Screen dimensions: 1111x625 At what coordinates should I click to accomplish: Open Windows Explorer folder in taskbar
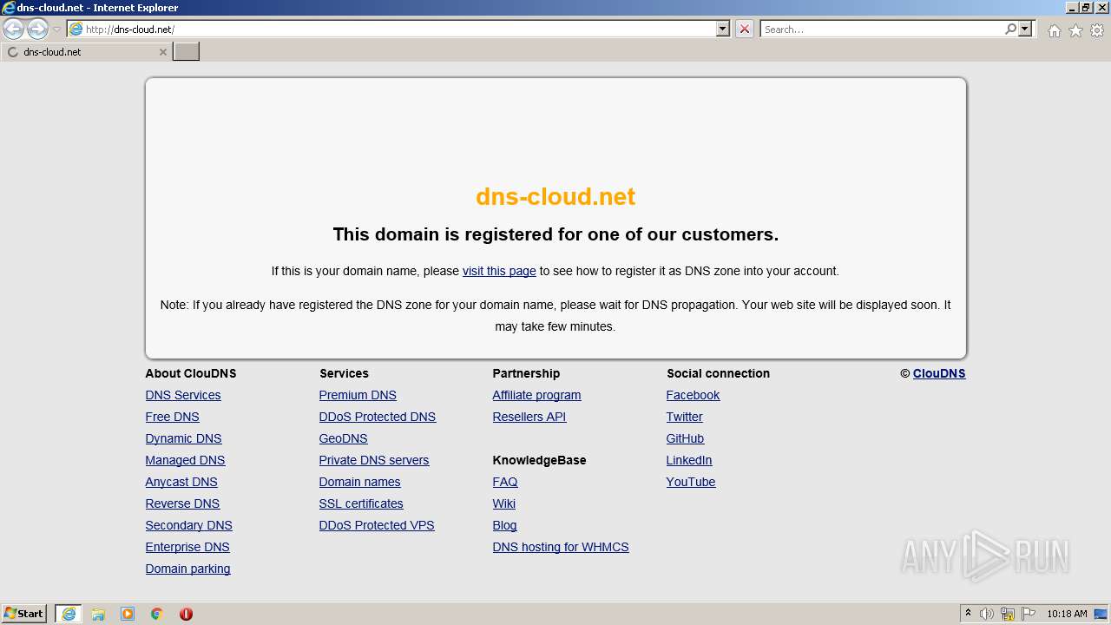(98, 614)
